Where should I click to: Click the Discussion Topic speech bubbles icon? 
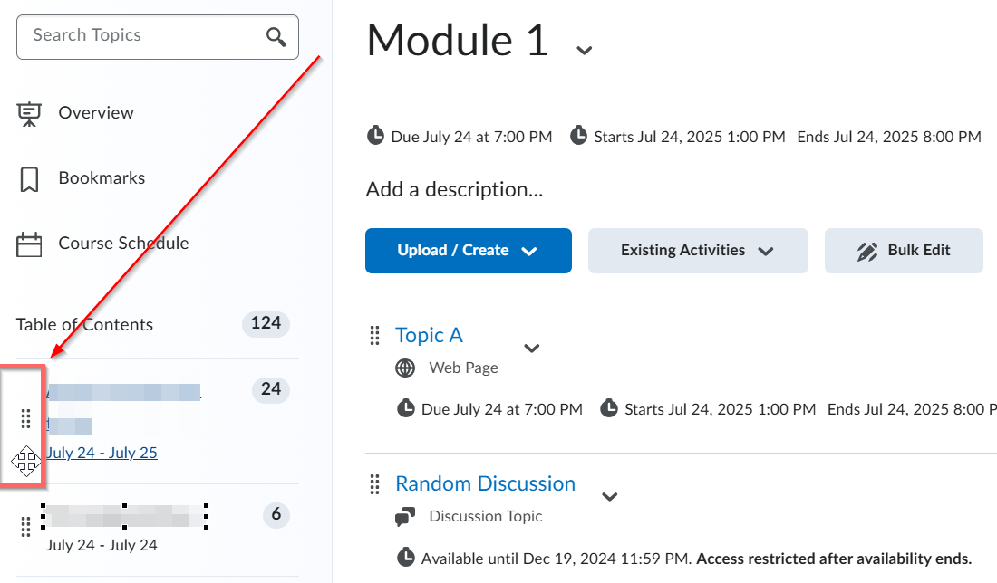coord(405,516)
